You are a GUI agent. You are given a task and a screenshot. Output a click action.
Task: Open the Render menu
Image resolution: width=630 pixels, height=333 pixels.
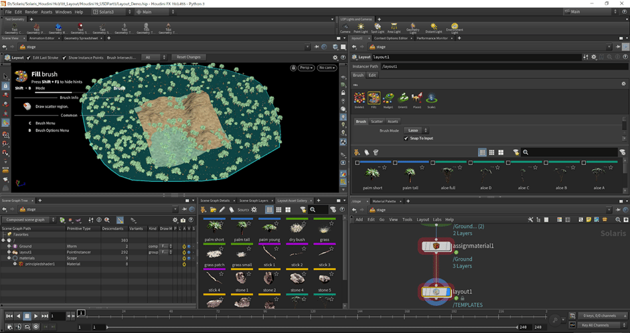[x=30, y=12]
